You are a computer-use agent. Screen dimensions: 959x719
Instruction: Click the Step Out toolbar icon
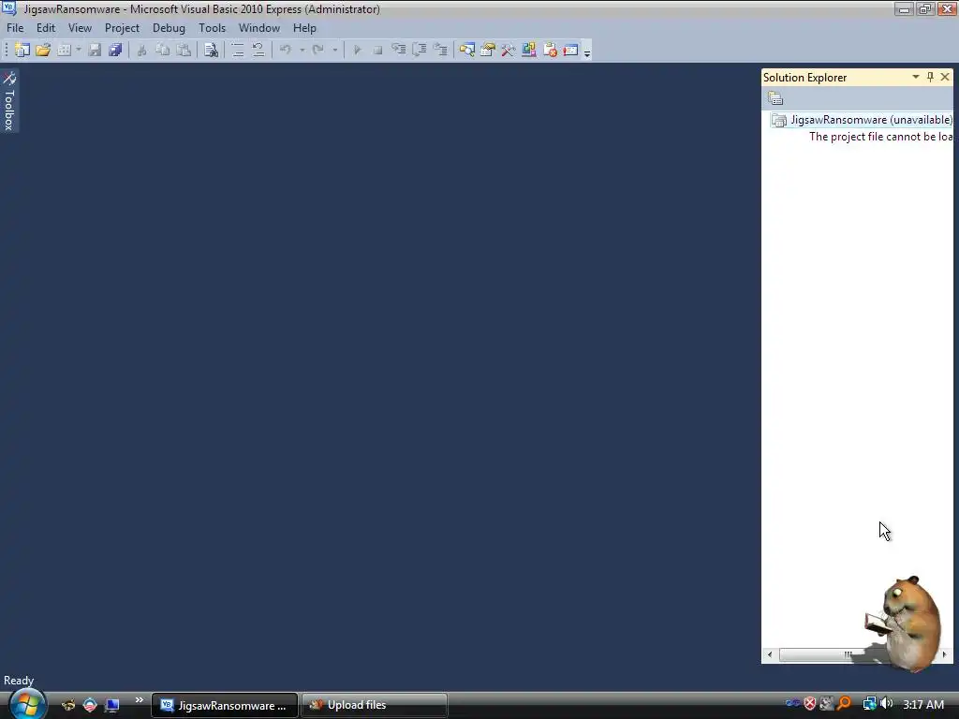point(440,51)
